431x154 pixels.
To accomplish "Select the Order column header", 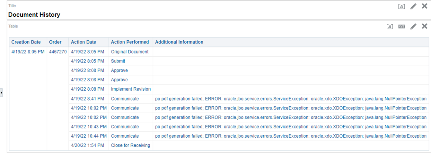I will pos(55,42).
